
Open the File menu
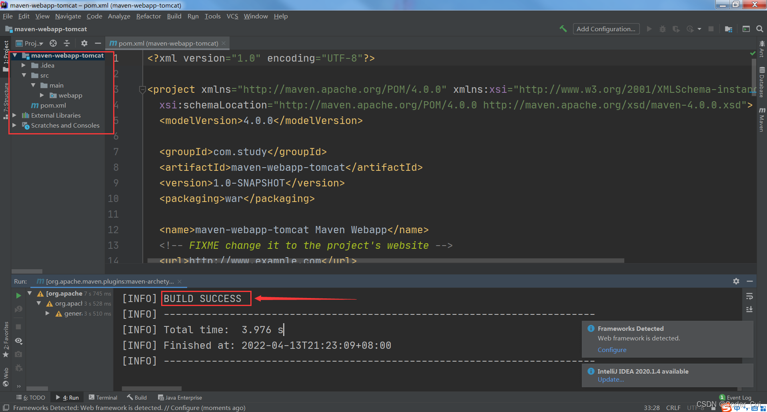8,16
